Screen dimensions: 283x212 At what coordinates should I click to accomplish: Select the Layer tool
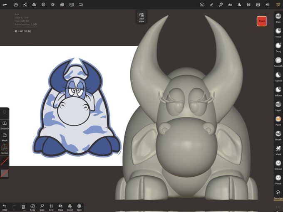coord(278,106)
